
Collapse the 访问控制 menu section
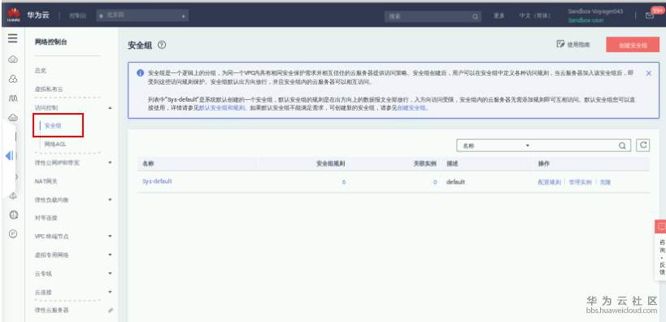(x=111, y=108)
